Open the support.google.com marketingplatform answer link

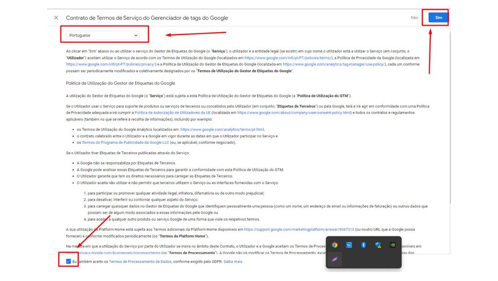[299, 229]
